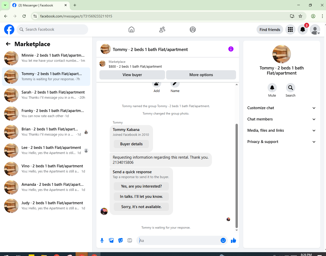
Task: Open a new browser tab
Action: (75, 5)
